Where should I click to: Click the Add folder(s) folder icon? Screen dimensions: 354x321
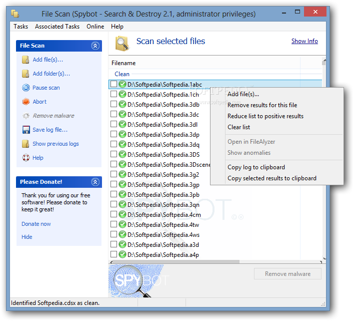point(25,74)
